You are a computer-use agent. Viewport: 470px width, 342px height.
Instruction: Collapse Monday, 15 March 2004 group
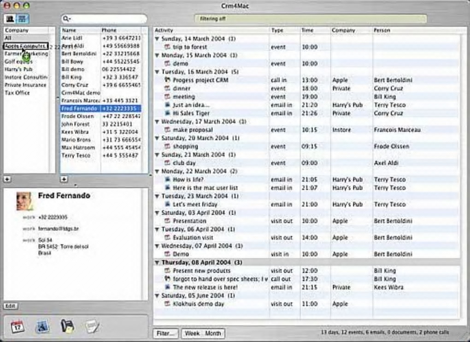click(x=157, y=55)
